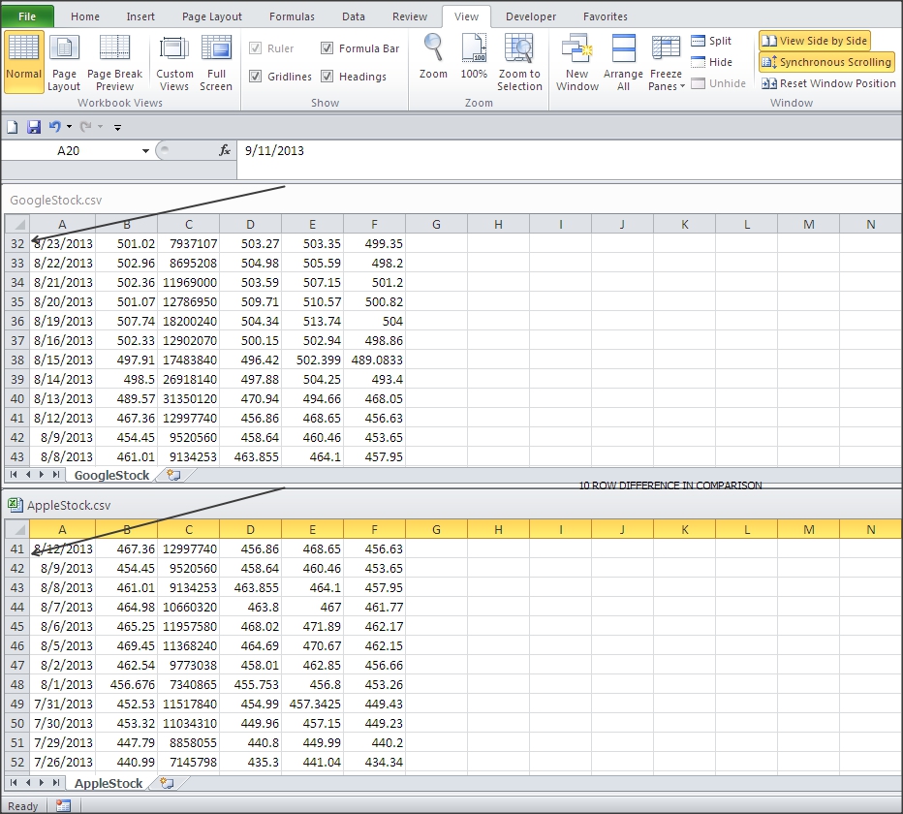This screenshot has width=903, height=814.
Task: Turn off Synchronous Scrolling
Action: [826, 62]
